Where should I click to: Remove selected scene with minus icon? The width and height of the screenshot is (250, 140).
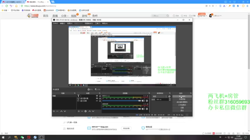(57, 111)
